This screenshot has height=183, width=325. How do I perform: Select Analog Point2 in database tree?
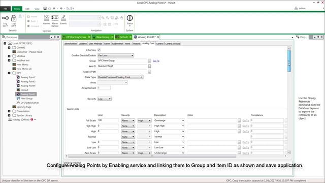pyautogui.click(x=28, y=77)
